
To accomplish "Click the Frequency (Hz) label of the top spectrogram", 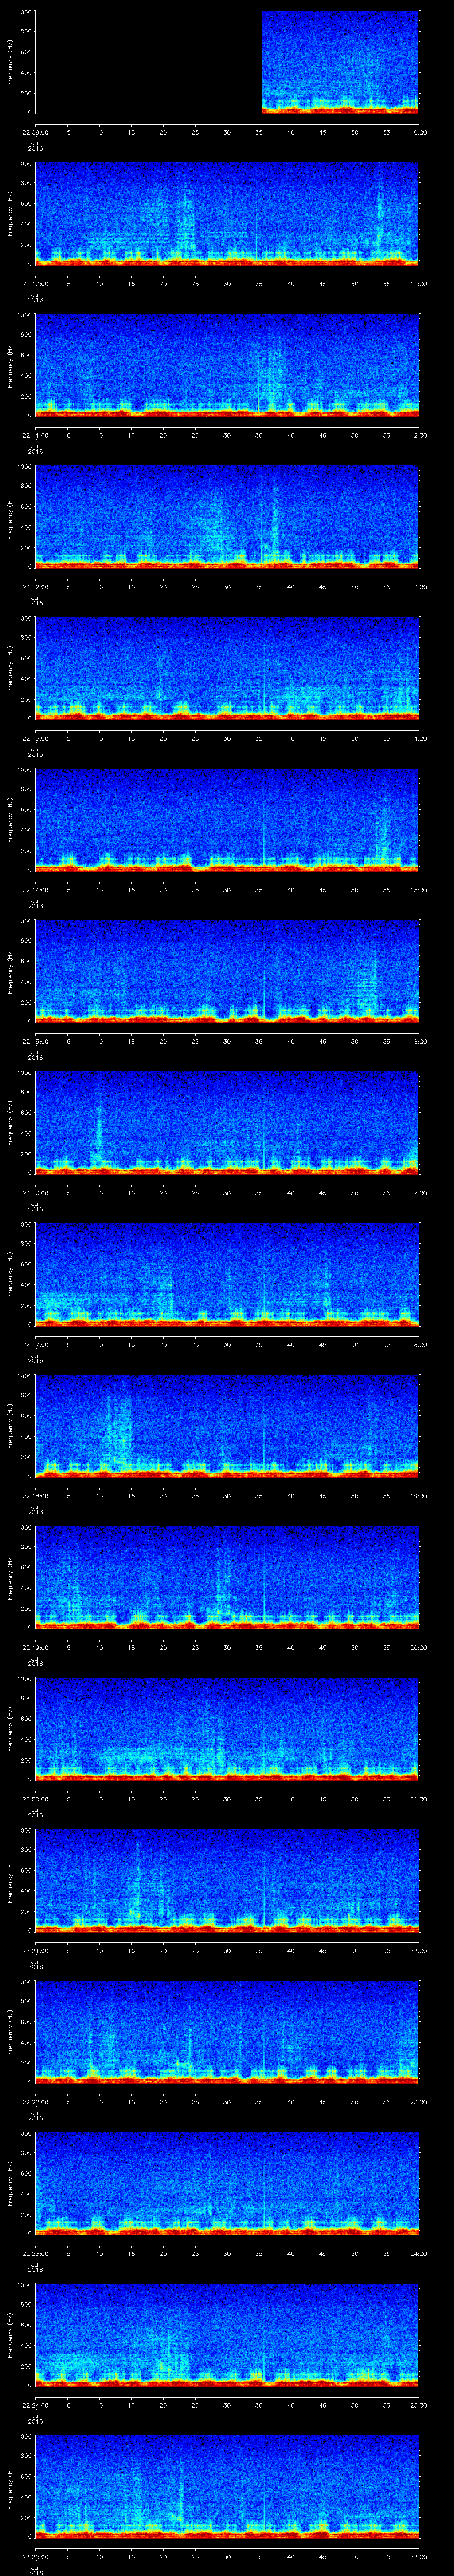I will [10, 62].
